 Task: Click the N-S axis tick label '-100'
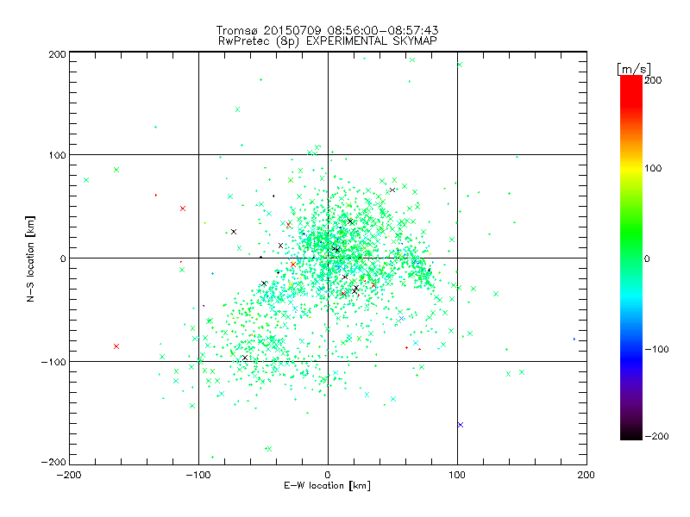(53, 362)
